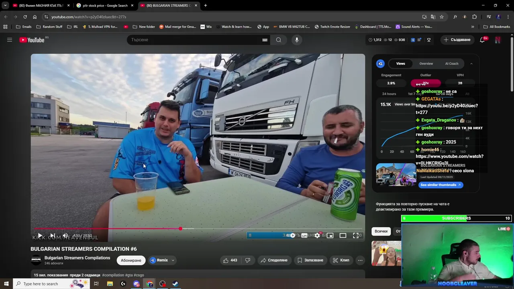Viewport: 514px width, 289px height.
Task: Open the Windows Start menu
Action: click(6, 284)
